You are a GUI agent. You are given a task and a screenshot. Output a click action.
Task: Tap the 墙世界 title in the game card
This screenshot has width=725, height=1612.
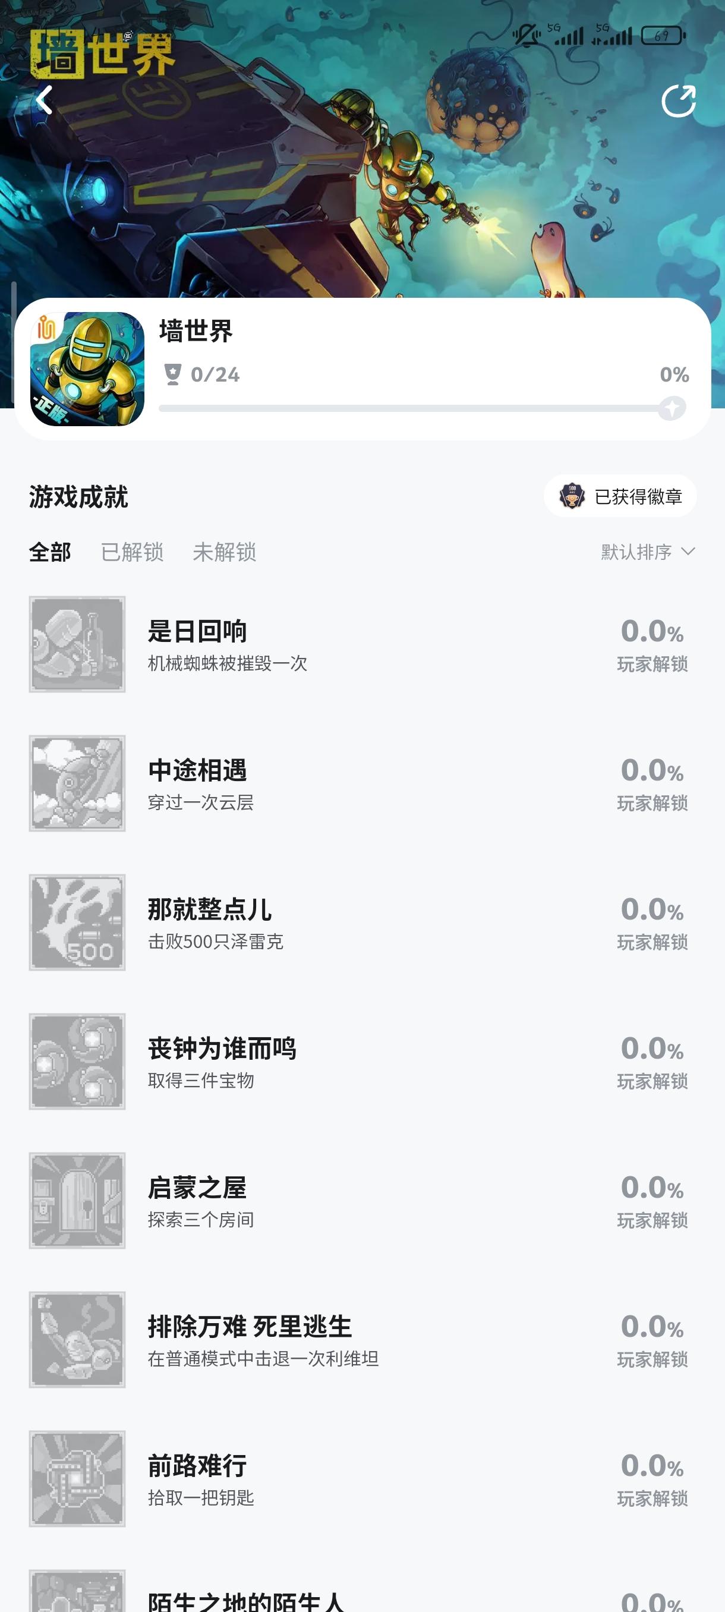[196, 331]
